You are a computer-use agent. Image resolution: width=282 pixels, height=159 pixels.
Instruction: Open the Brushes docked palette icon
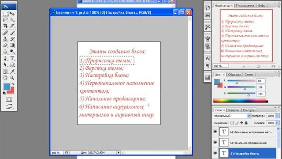[208, 39]
